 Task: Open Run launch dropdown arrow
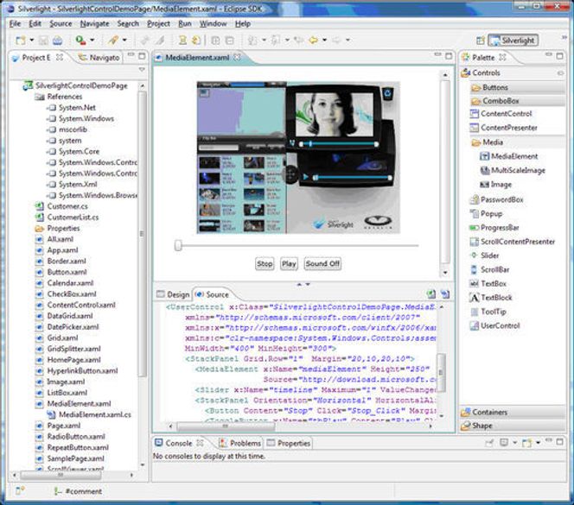(92, 40)
